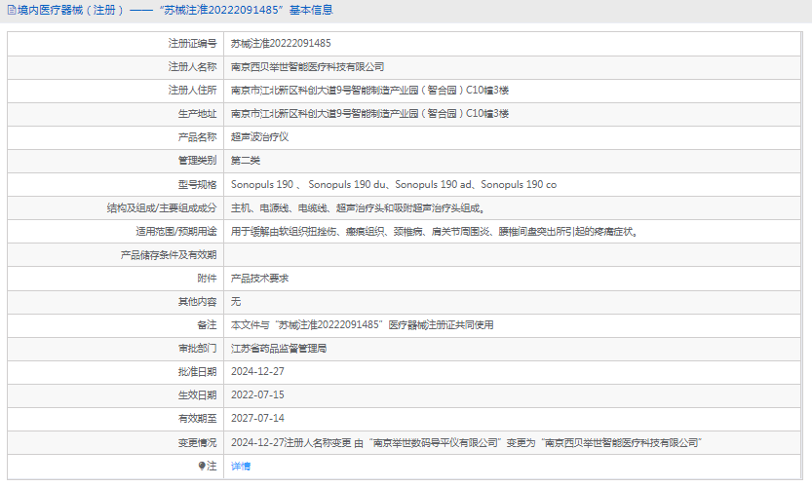The width and height of the screenshot is (812, 487).
Task: Open the 详情 link in the 注 row
Action: [x=240, y=467]
